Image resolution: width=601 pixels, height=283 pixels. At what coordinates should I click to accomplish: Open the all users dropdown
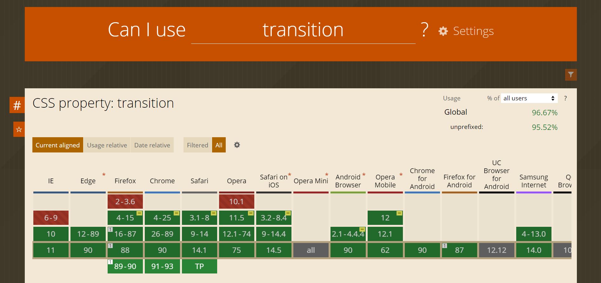click(x=529, y=98)
